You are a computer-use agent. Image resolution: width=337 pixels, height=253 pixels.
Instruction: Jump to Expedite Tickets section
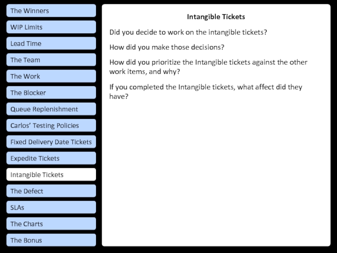pyautogui.click(x=51, y=158)
